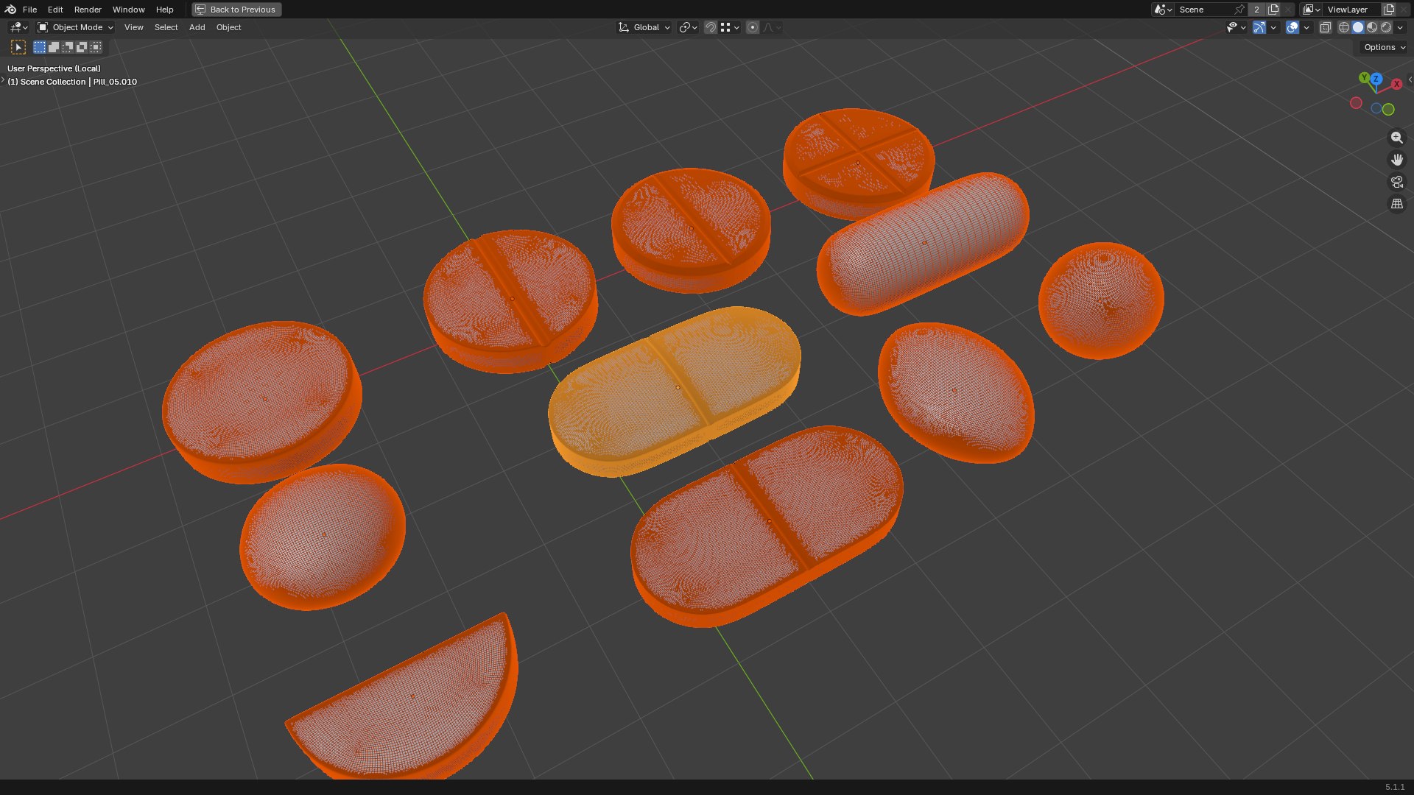Screen dimensions: 1414x795
Task: Add a new view layer icon
Action: [1389, 10]
